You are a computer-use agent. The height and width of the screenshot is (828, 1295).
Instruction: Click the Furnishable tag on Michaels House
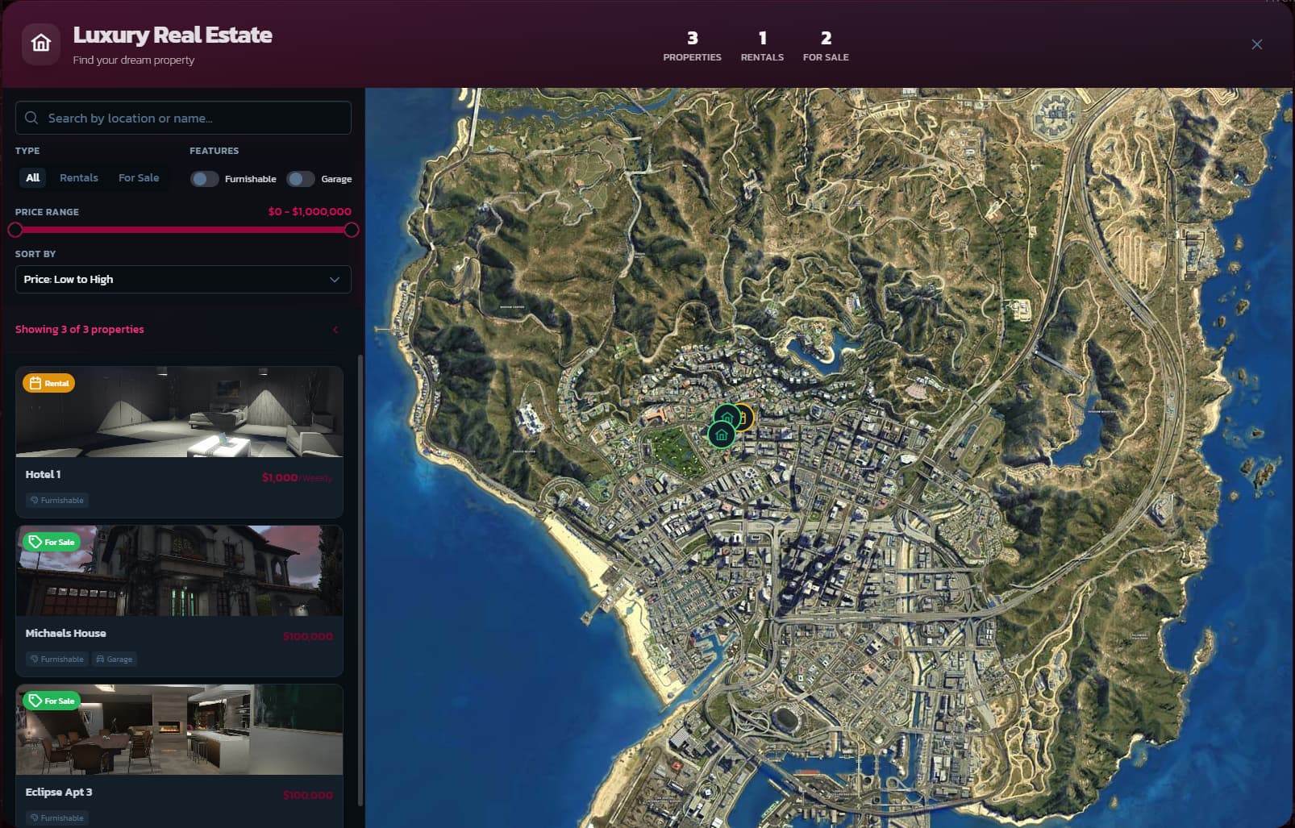coord(56,659)
